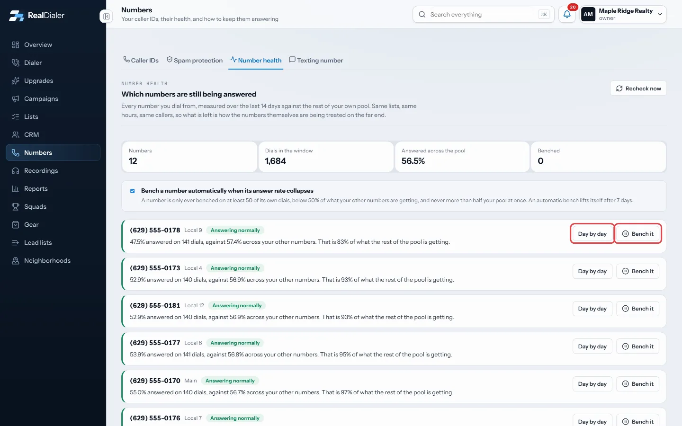682x426 pixels.
Task: Open Day by day for (629) 555-0177
Action: [x=592, y=346]
